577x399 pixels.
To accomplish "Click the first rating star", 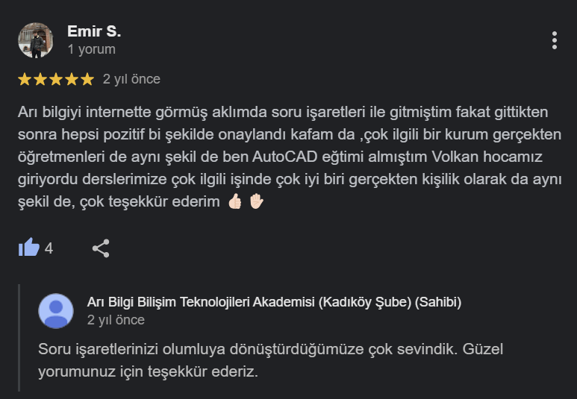I will [x=25, y=79].
